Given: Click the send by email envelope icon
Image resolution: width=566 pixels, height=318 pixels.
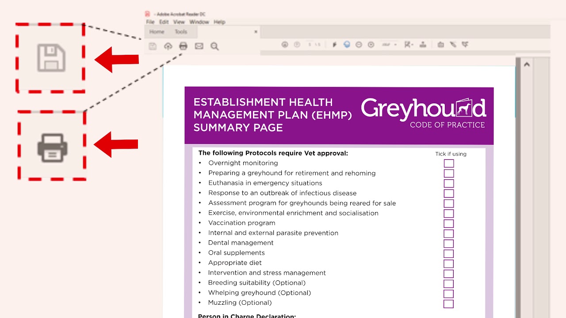Looking at the screenshot, I should 199,46.
